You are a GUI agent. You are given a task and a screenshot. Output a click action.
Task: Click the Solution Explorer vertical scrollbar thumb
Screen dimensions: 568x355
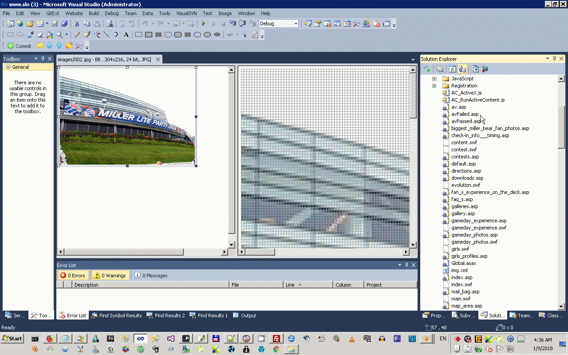(561, 127)
